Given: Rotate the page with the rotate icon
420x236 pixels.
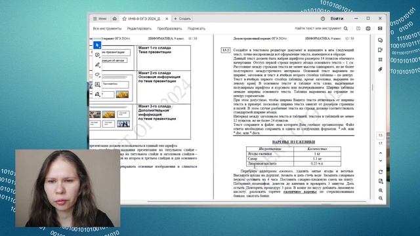Looking at the screenshot, I should tap(381, 172).
